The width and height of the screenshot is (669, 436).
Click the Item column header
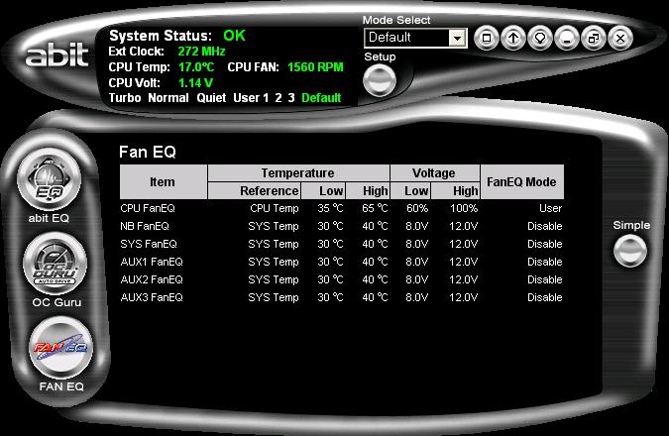coord(163,181)
